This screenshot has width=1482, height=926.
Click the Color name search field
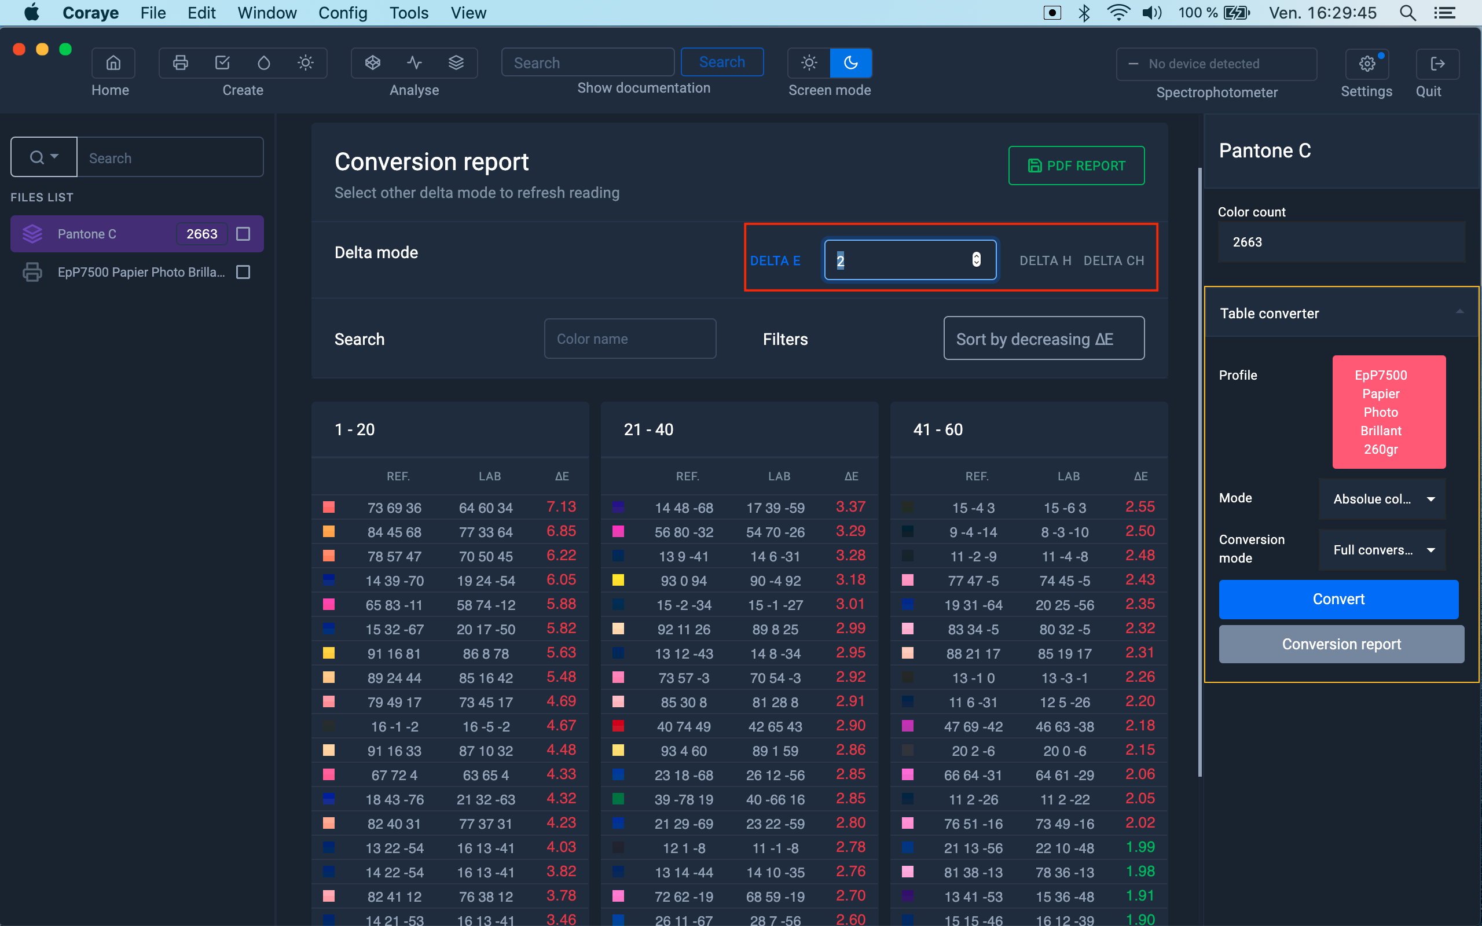pos(630,339)
